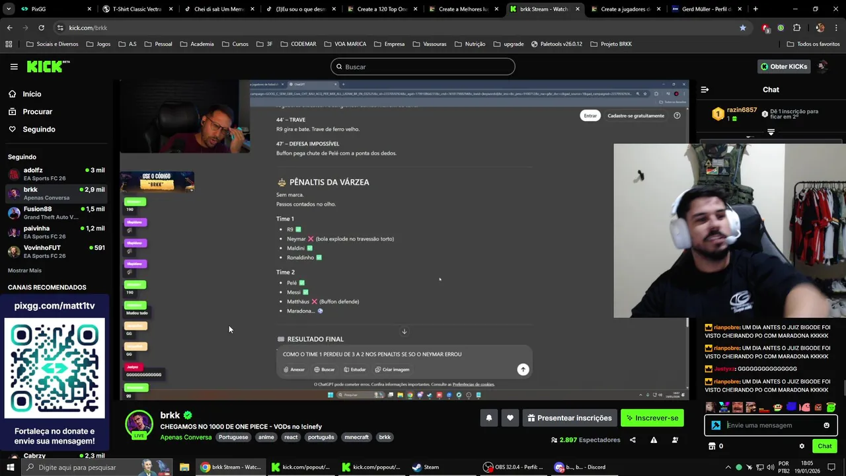Viewport: 846px width, 476px height.
Task: Click brkk streamer avatar with LIVE badge
Action: click(x=139, y=424)
